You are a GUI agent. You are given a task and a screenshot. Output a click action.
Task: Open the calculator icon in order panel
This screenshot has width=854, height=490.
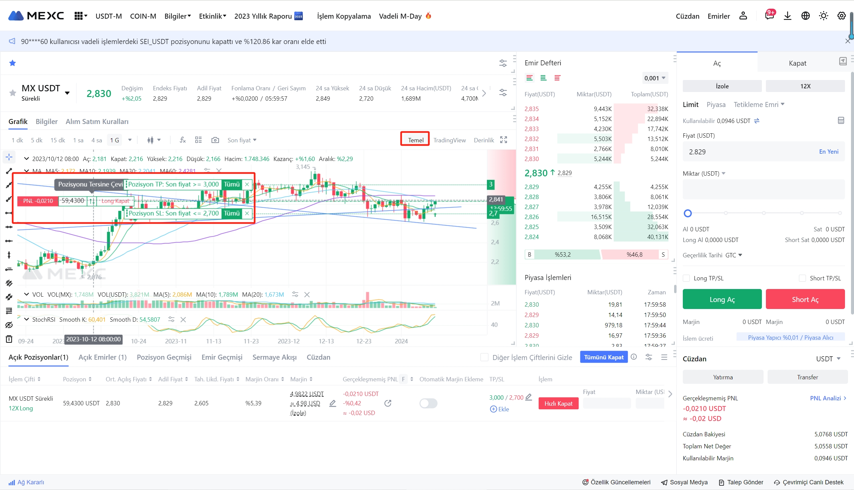coord(841,120)
